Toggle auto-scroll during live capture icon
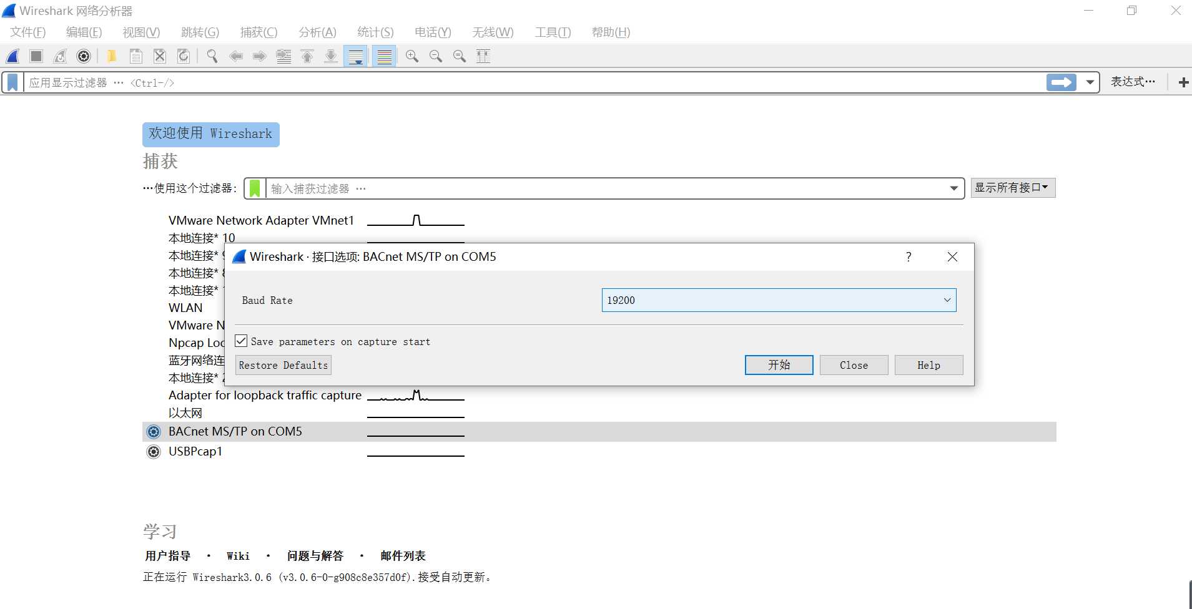Screen dimensions: 1192x609 pyautogui.click(x=356, y=56)
